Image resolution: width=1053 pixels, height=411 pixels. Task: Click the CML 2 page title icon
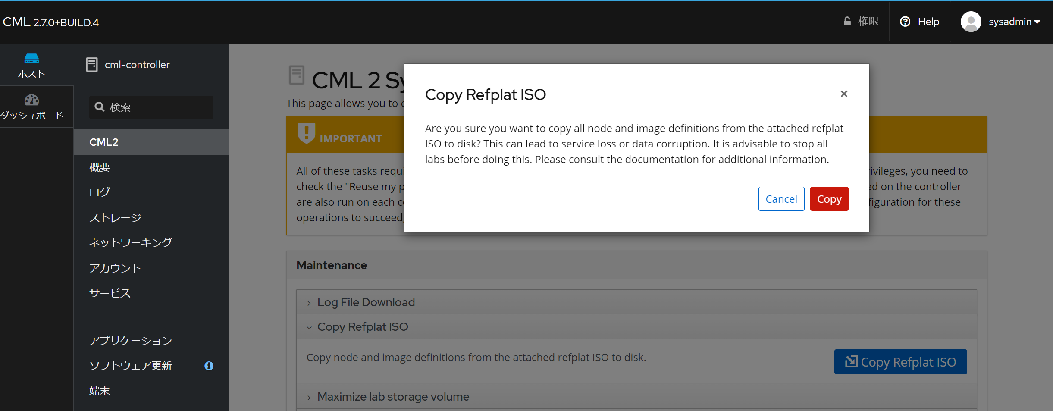(297, 75)
